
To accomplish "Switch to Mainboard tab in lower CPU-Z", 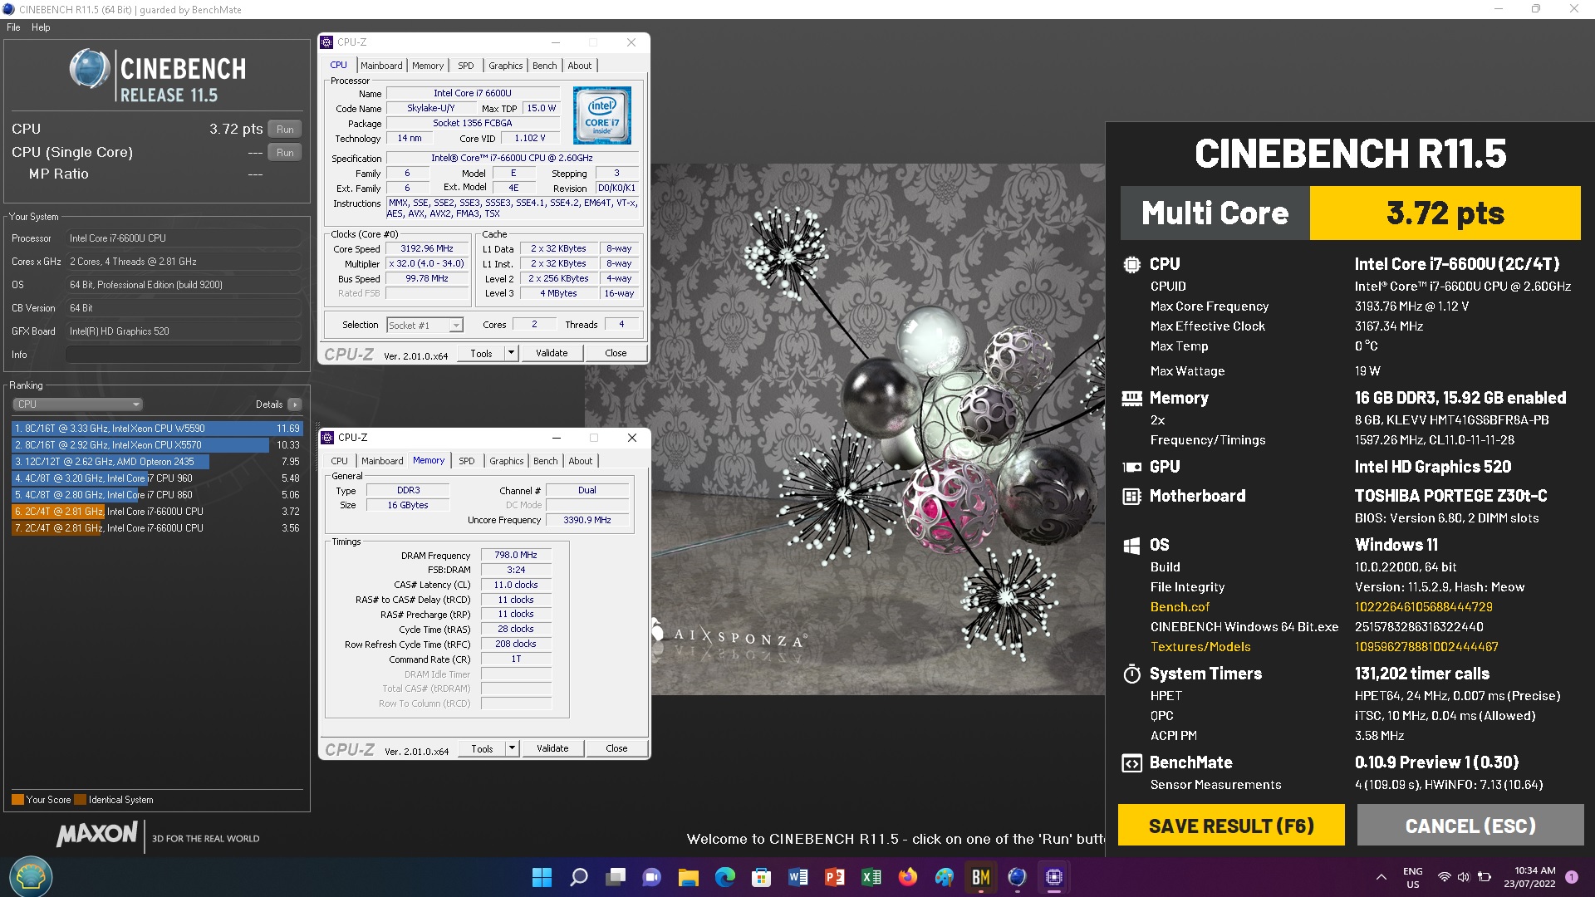I will [382, 461].
